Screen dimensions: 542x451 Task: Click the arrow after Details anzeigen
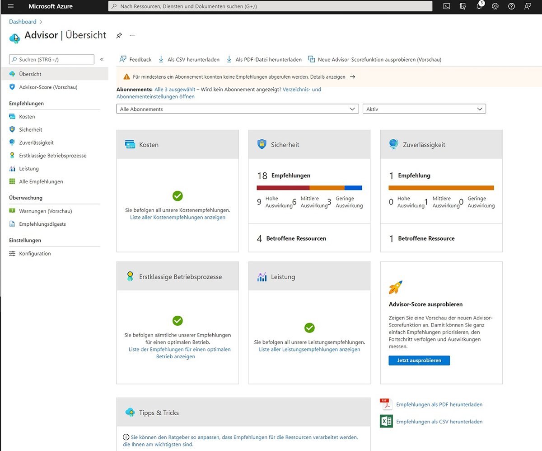pyautogui.click(x=353, y=77)
